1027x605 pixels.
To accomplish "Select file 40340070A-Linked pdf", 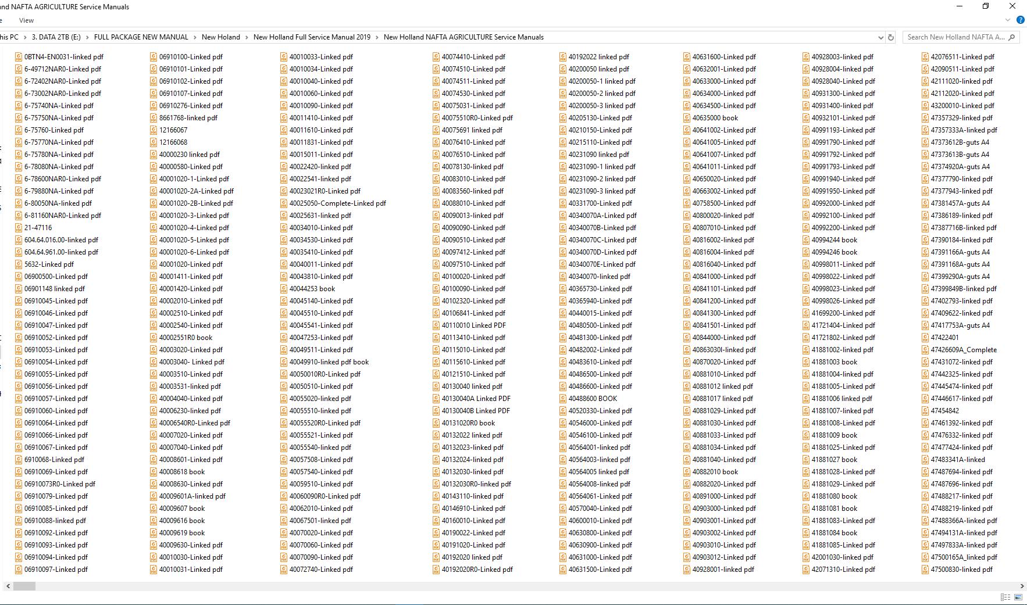I will 598,216.
